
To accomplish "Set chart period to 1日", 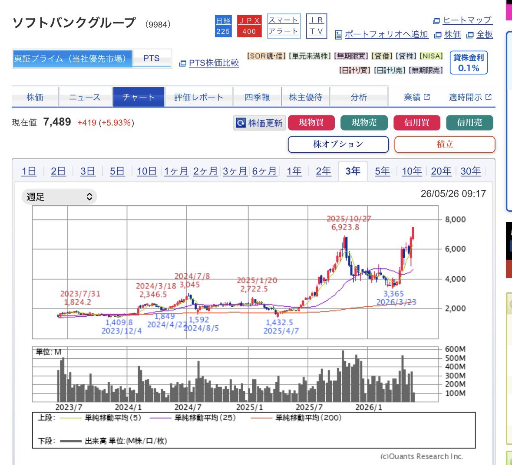I will (29, 171).
